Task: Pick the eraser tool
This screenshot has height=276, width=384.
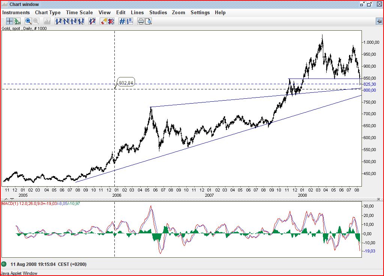Action: pos(103,21)
